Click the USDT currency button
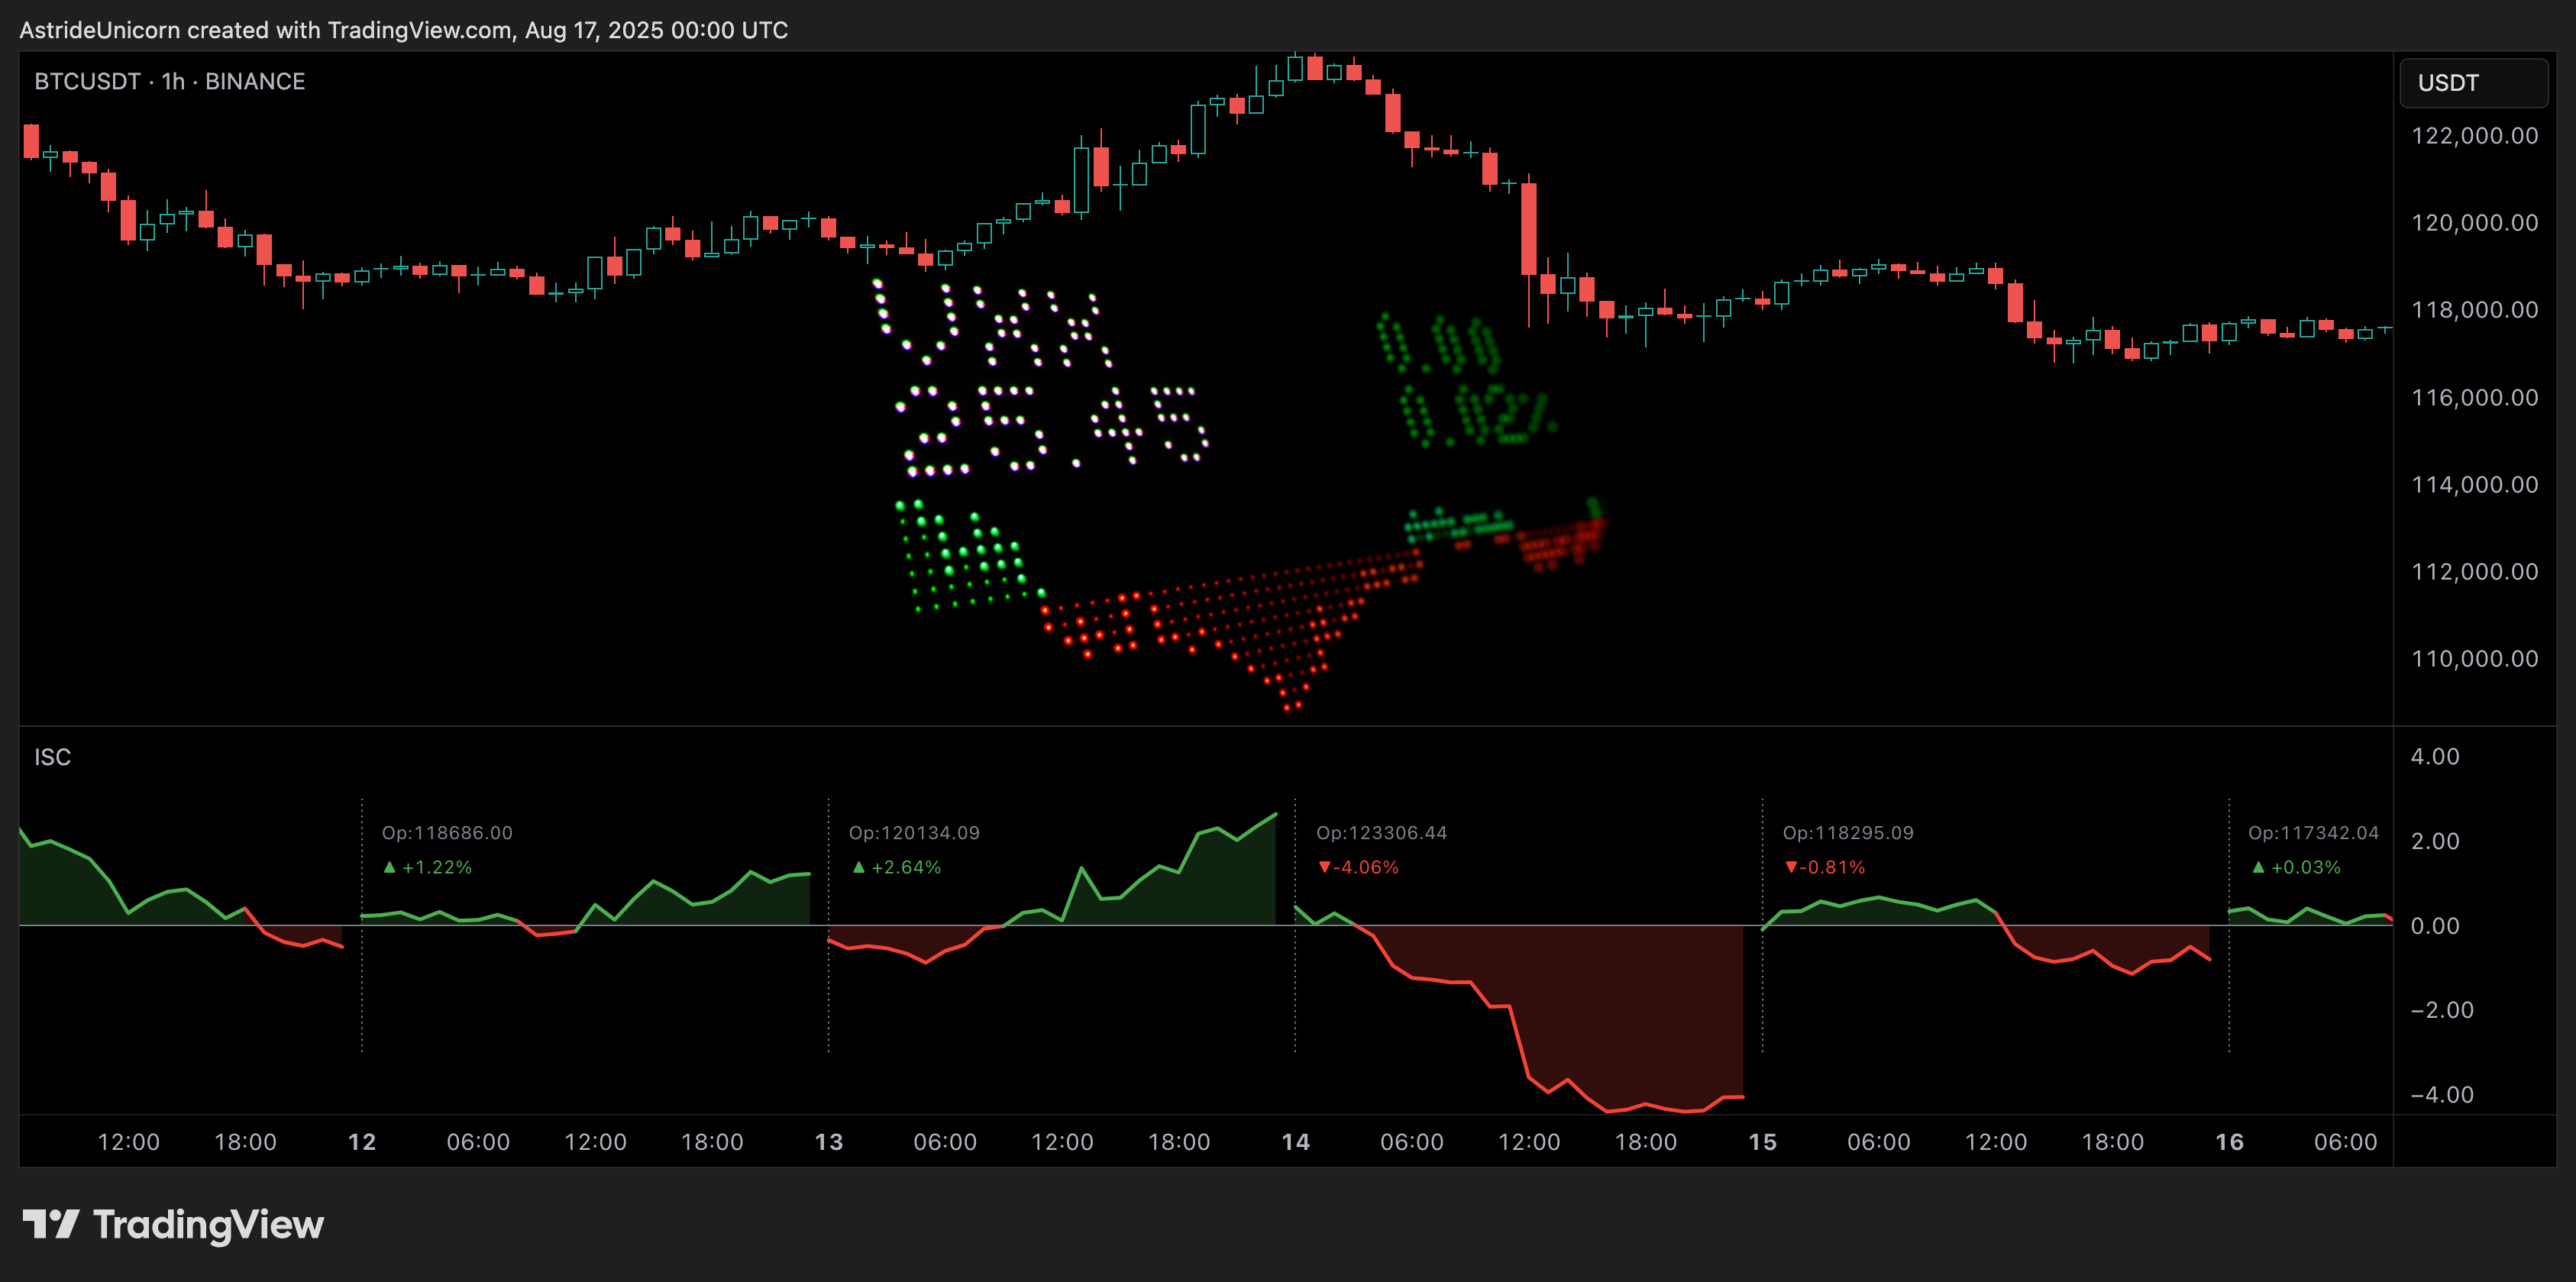2576x1282 pixels. click(x=2473, y=83)
